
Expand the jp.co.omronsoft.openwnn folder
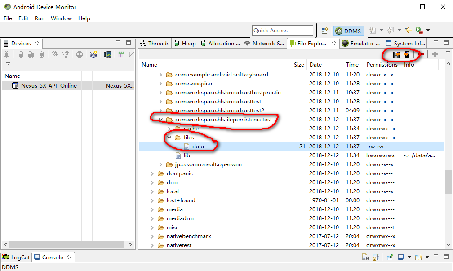tap(160, 164)
